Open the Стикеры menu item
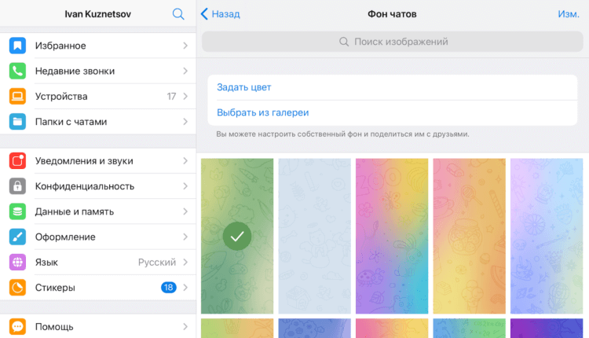This screenshot has height=338, width=589. (98, 288)
